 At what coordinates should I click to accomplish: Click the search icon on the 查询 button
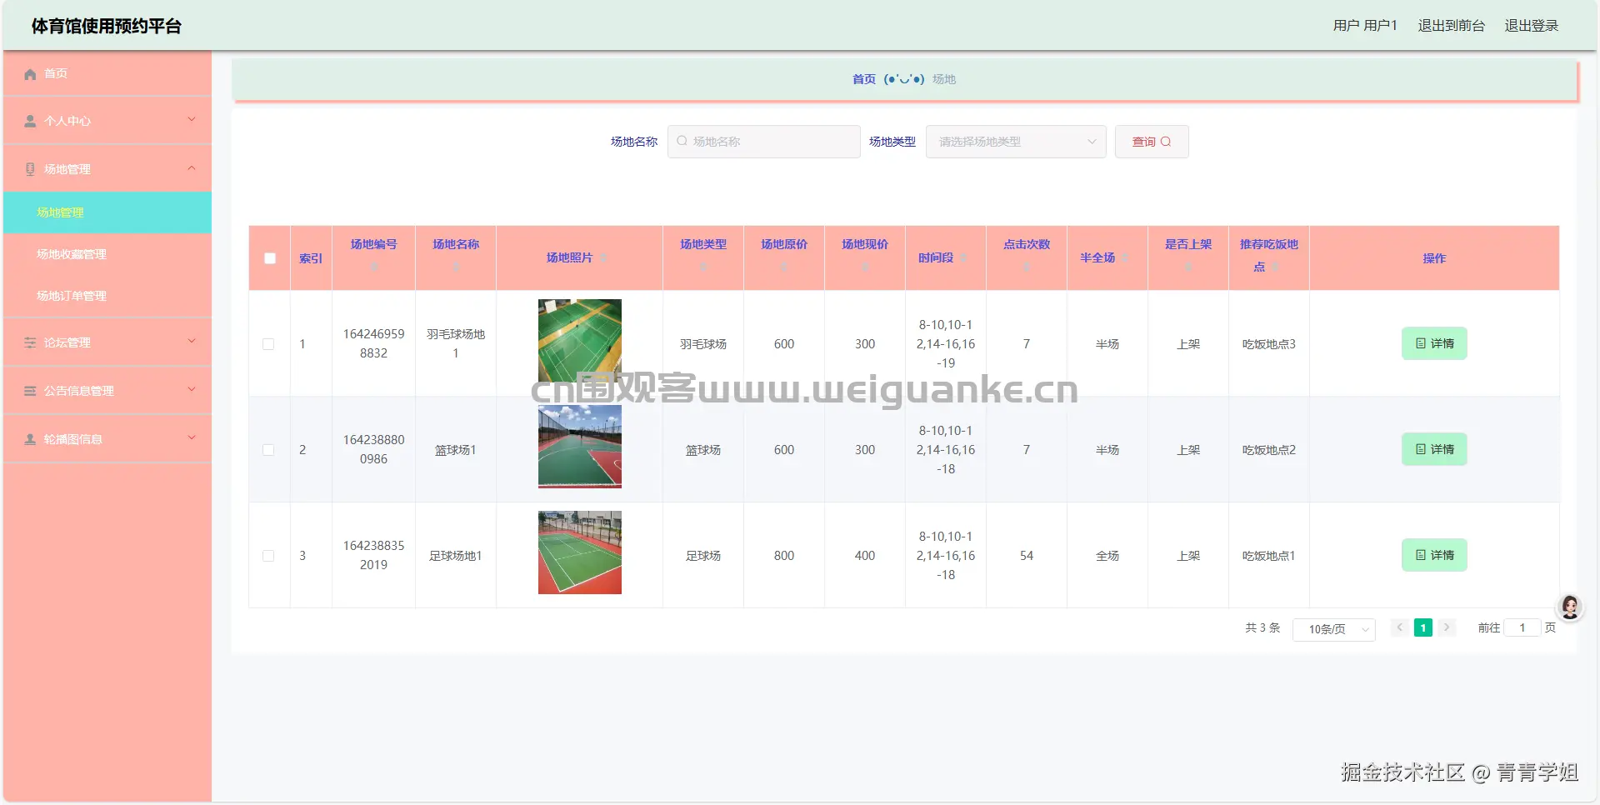click(1166, 142)
